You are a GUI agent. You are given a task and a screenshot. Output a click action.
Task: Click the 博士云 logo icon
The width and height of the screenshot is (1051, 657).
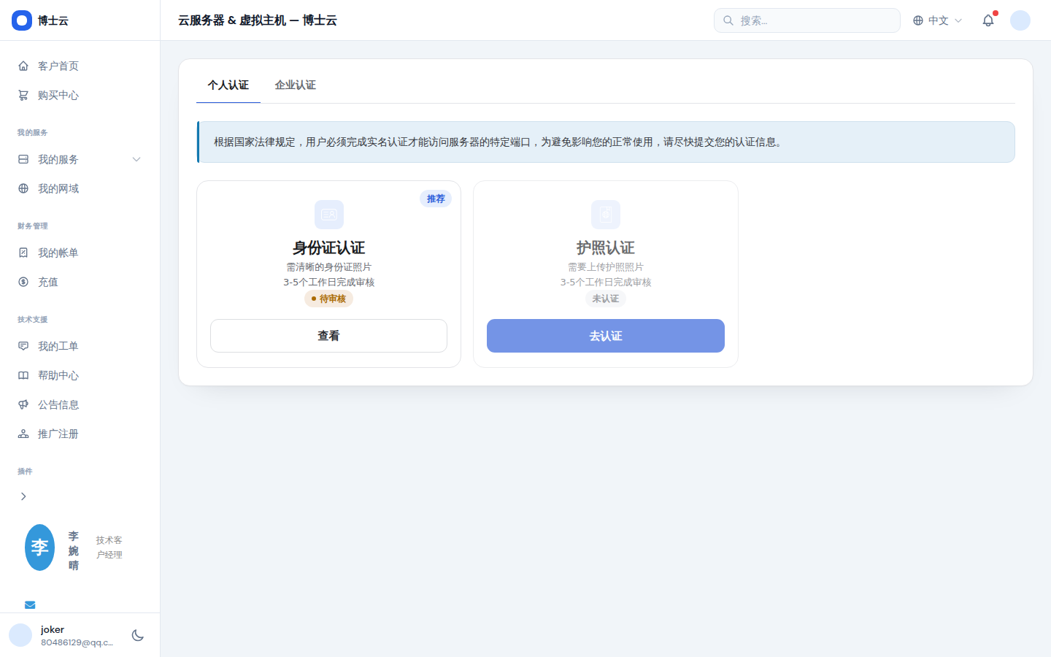pos(22,20)
